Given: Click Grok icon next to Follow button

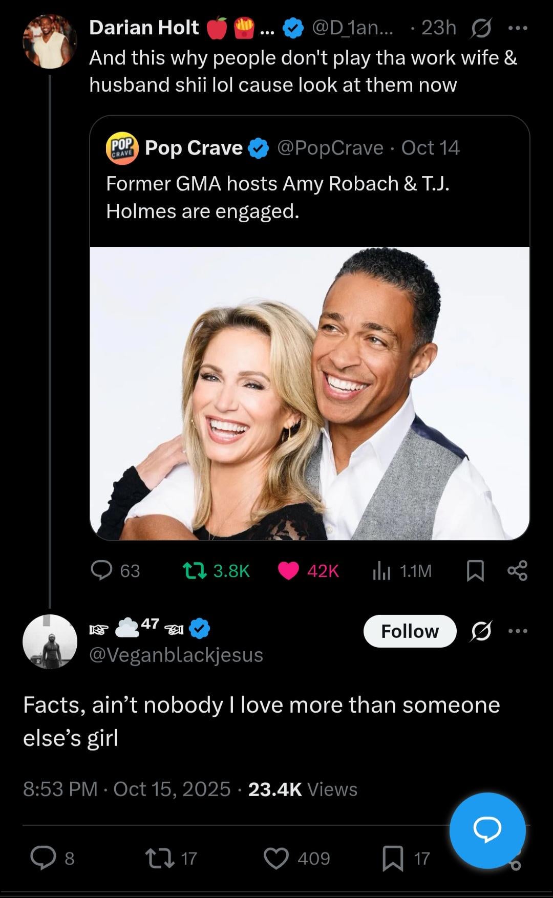Looking at the screenshot, I should (x=481, y=631).
